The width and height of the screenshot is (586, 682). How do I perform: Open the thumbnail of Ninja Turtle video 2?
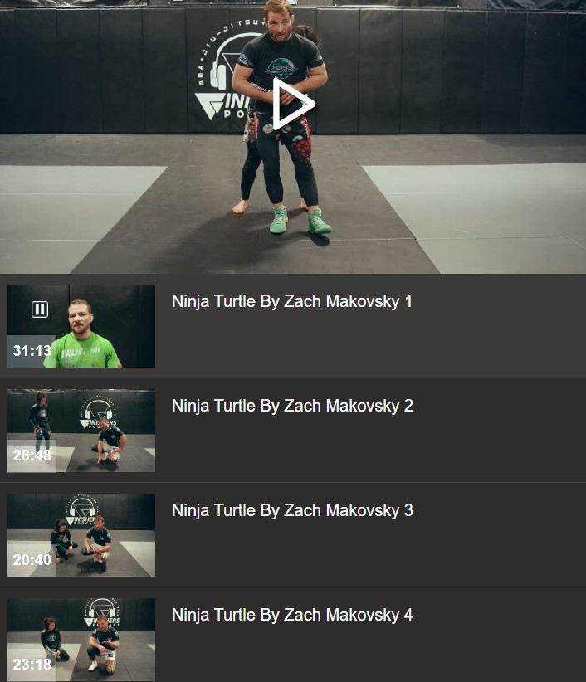[81, 431]
